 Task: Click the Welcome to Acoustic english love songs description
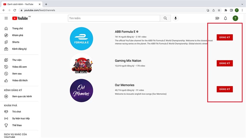[141, 94]
